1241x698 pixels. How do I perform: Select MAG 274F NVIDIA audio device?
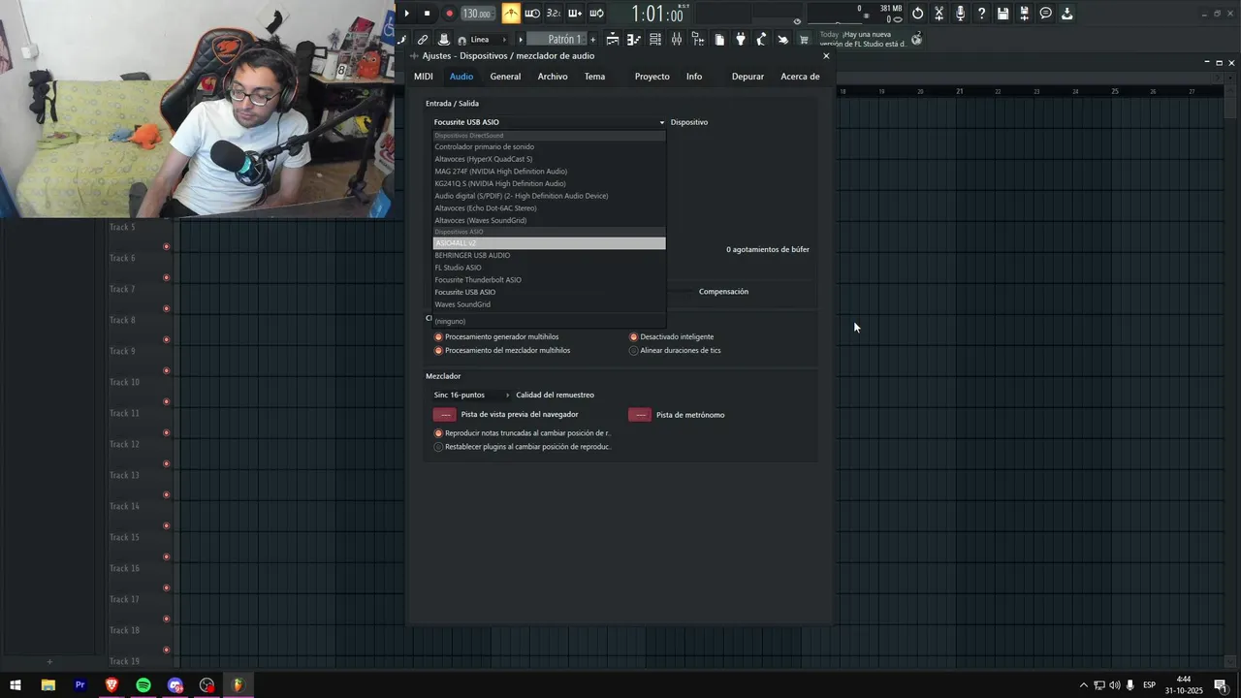coord(549,172)
